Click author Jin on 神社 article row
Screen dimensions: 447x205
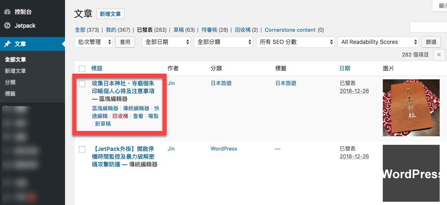pos(171,83)
